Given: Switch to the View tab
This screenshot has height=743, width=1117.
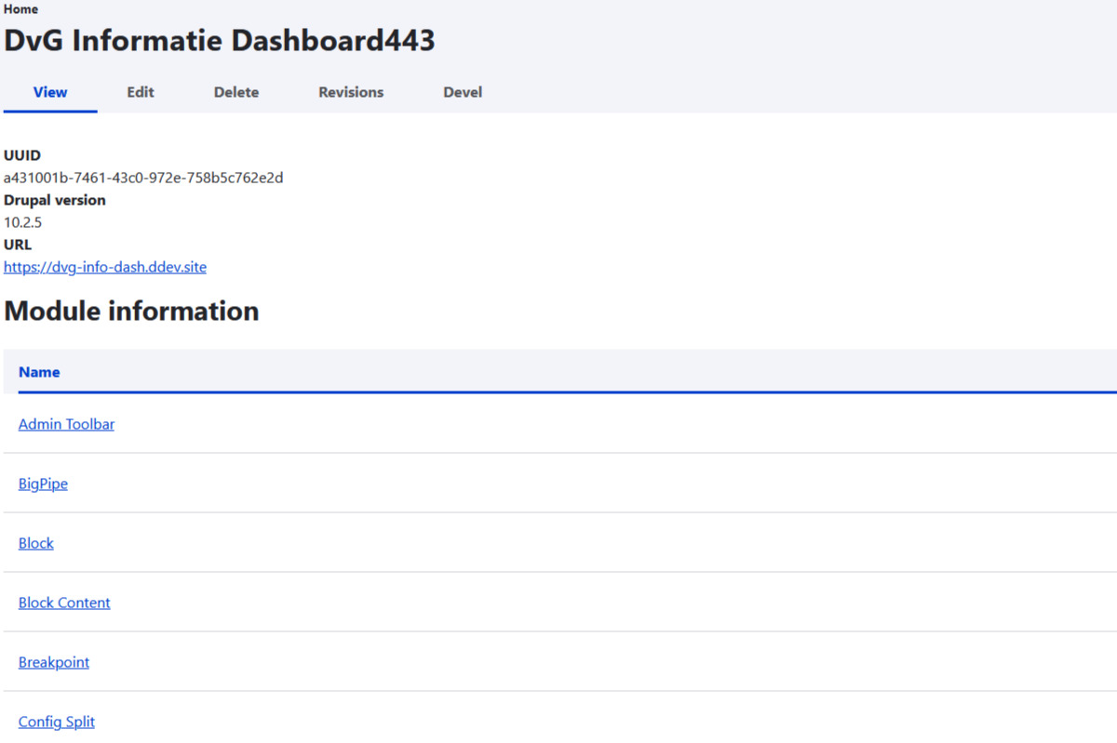Looking at the screenshot, I should pyautogui.click(x=50, y=92).
